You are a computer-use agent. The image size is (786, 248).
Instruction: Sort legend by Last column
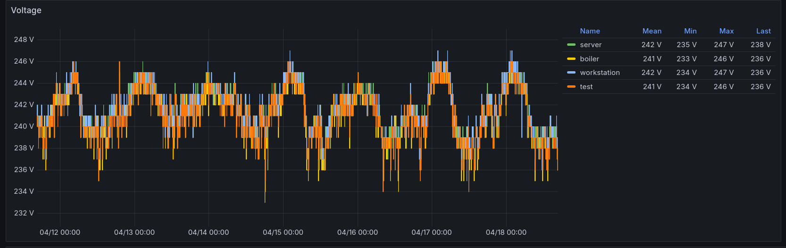point(763,31)
